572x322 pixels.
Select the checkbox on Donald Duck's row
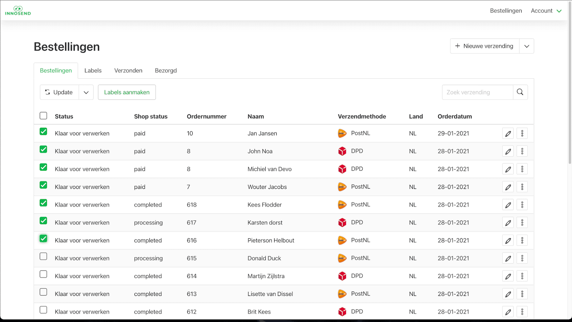point(43,256)
